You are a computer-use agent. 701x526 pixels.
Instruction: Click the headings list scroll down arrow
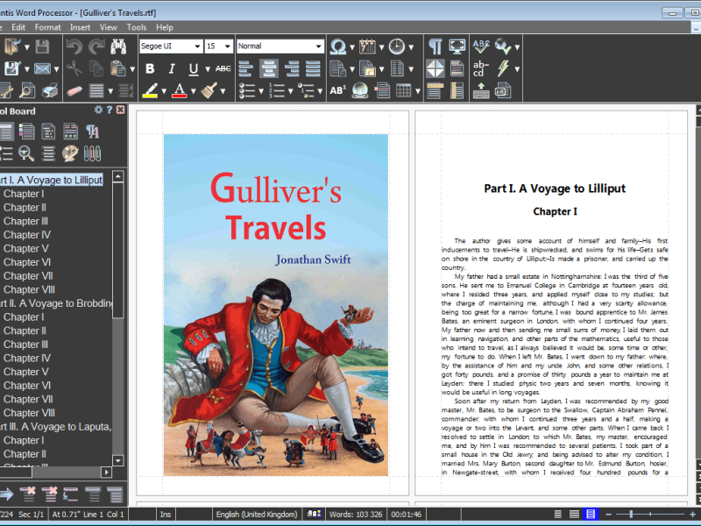coord(118,460)
